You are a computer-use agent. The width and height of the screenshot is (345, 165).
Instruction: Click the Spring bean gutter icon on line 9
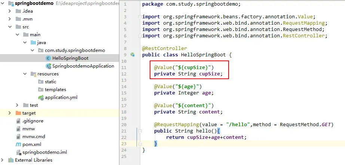[132, 55]
